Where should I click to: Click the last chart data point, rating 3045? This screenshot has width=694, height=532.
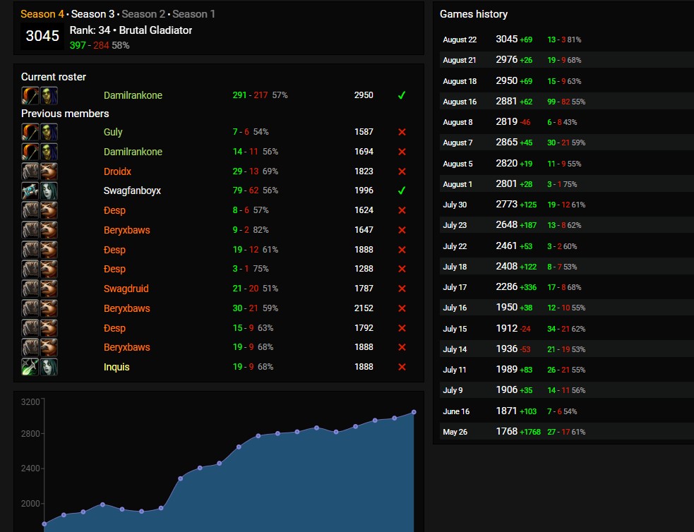pos(414,412)
